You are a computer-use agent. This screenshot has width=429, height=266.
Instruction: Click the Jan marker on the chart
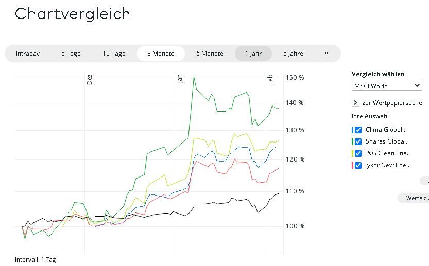(180, 79)
